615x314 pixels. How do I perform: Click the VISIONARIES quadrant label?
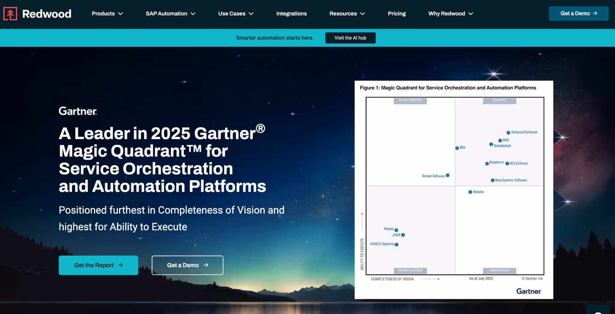click(499, 271)
